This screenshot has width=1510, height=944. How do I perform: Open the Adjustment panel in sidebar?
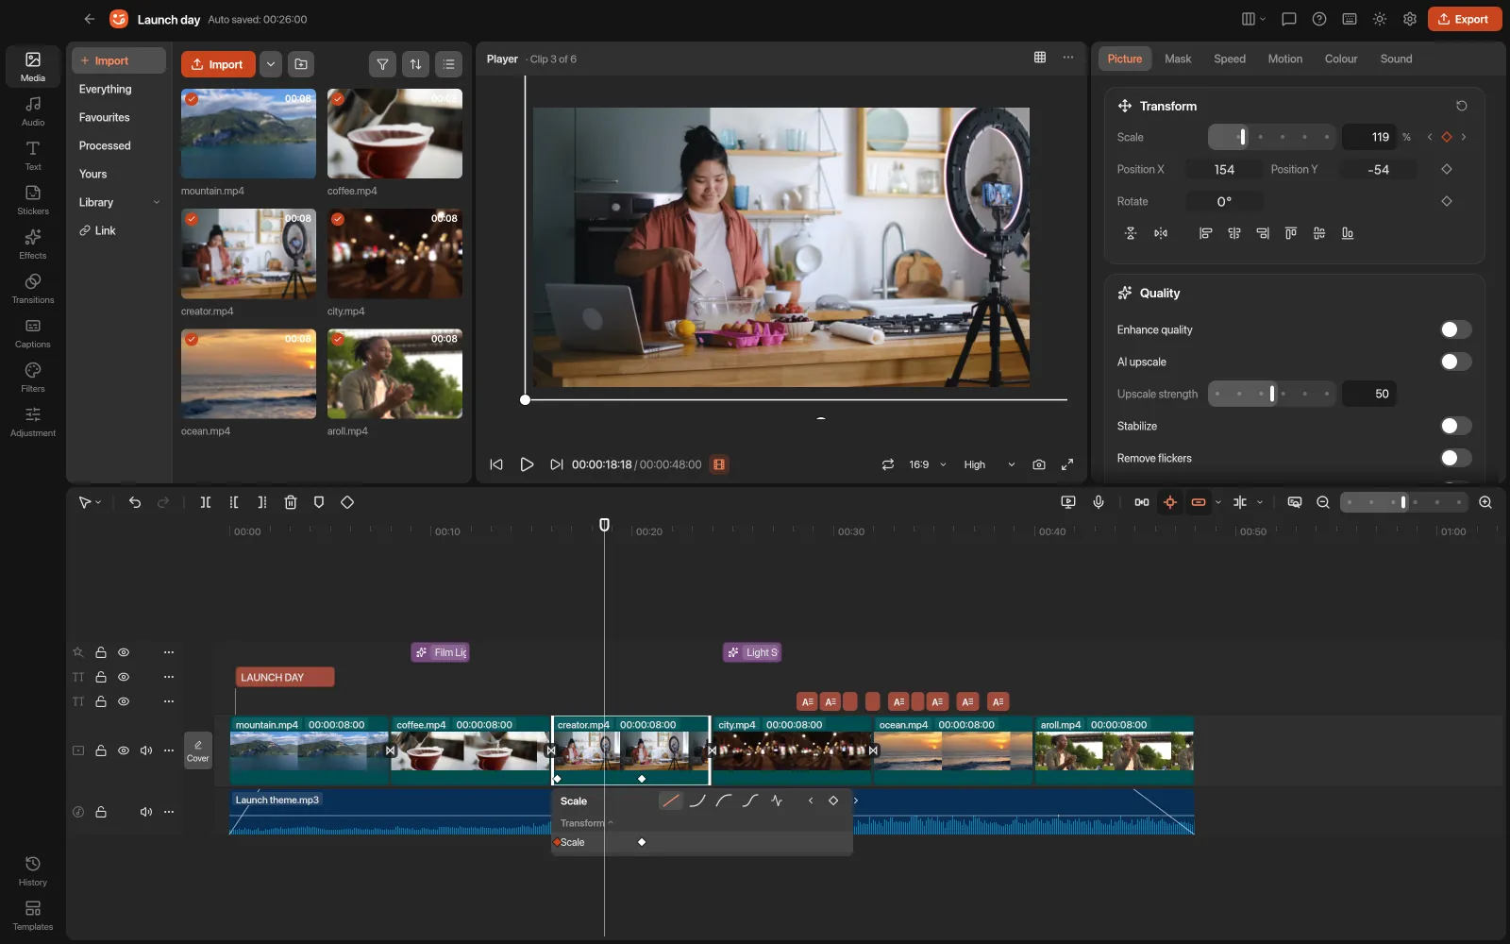point(33,421)
